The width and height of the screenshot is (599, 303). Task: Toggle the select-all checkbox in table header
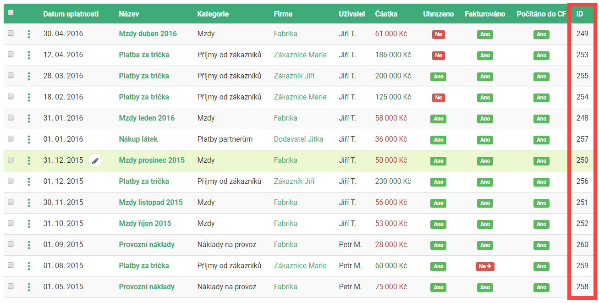pyautogui.click(x=11, y=13)
